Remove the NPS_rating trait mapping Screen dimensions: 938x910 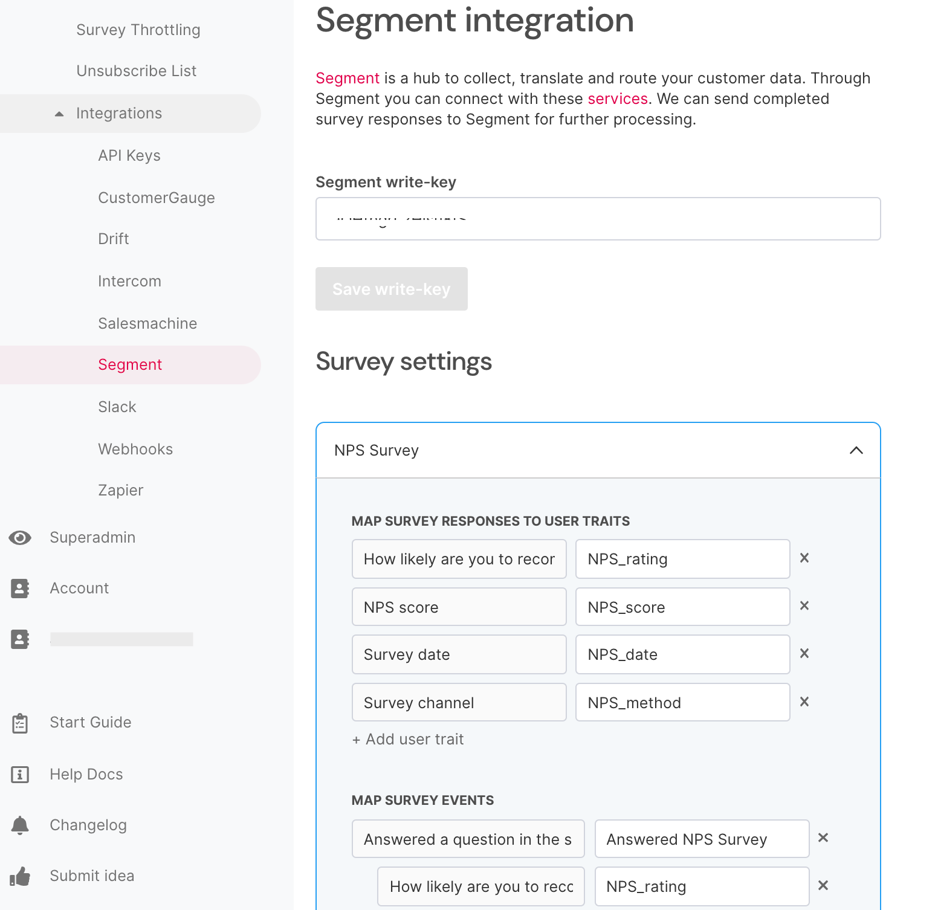[x=804, y=558]
